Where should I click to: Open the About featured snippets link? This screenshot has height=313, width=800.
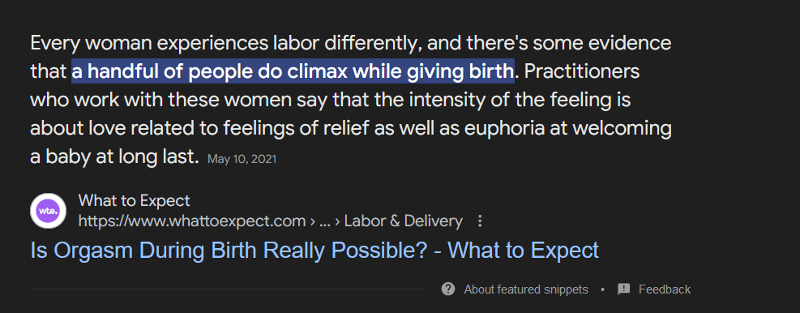[x=526, y=289]
